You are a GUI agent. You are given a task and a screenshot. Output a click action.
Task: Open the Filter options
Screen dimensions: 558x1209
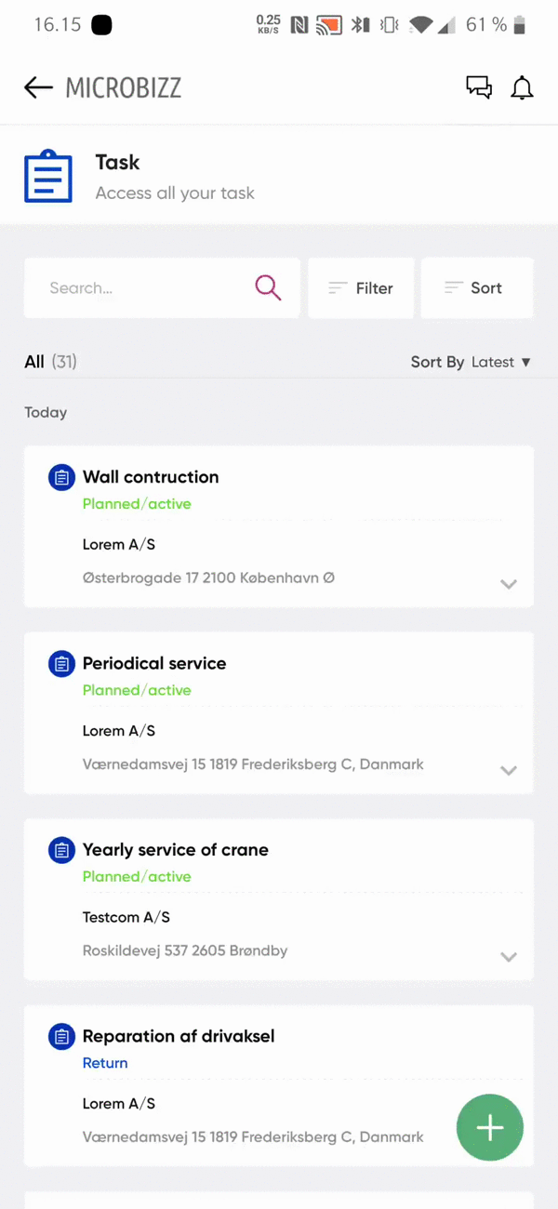(361, 288)
